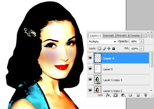This screenshot has width=154, height=109.
Task: Select the Layer 5 row name
Action: click(108, 69)
